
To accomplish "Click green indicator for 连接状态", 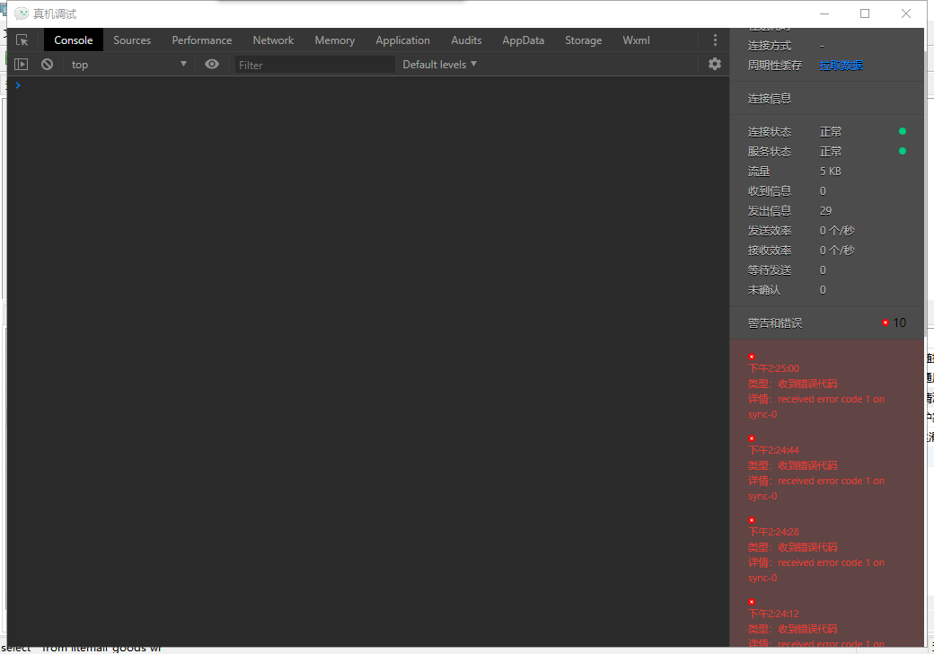I will (903, 131).
